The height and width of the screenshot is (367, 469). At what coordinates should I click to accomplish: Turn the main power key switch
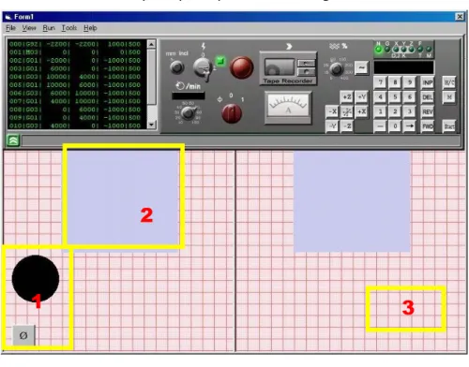click(203, 68)
